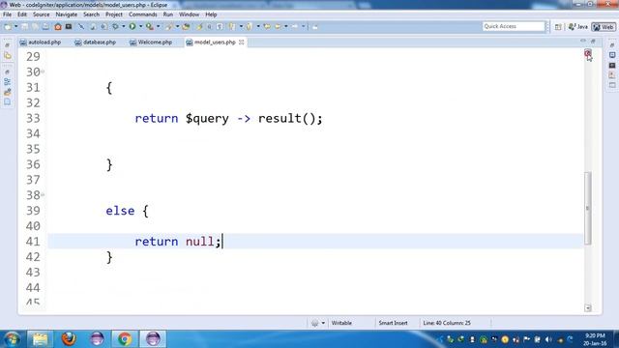Open the Search menu
This screenshot has width=619, height=348.
(91, 14)
